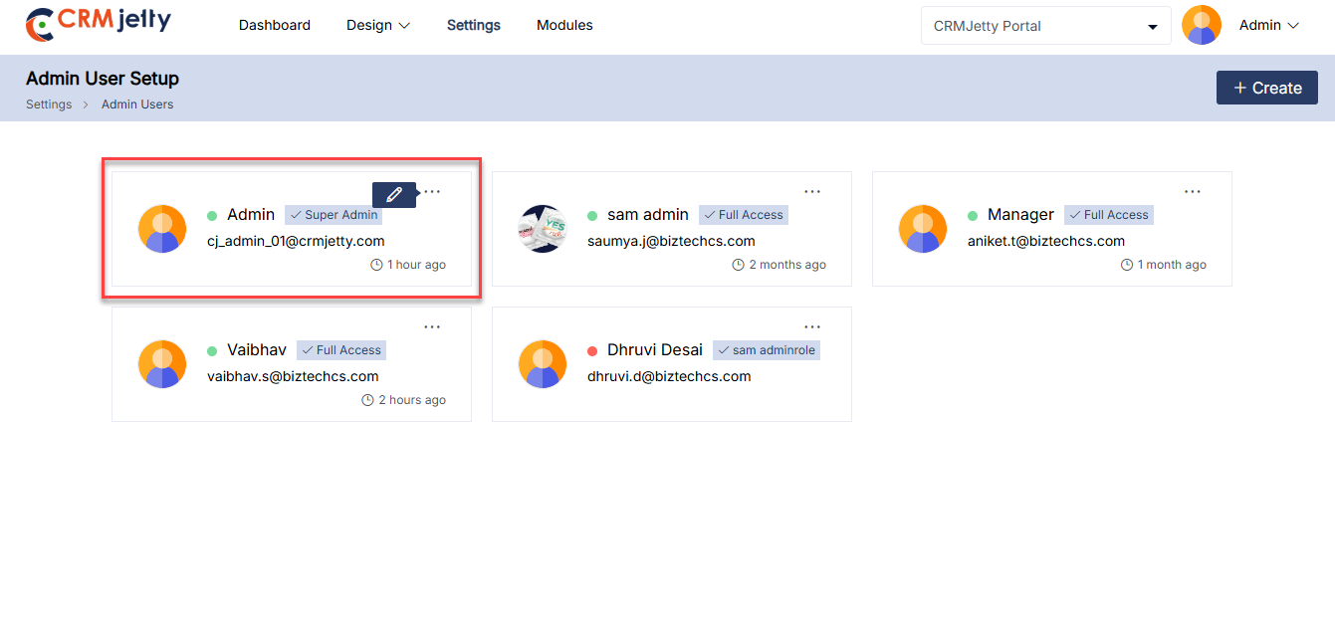Click the Create button
The height and width of the screenshot is (622, 1335).
click(1267, 88)
